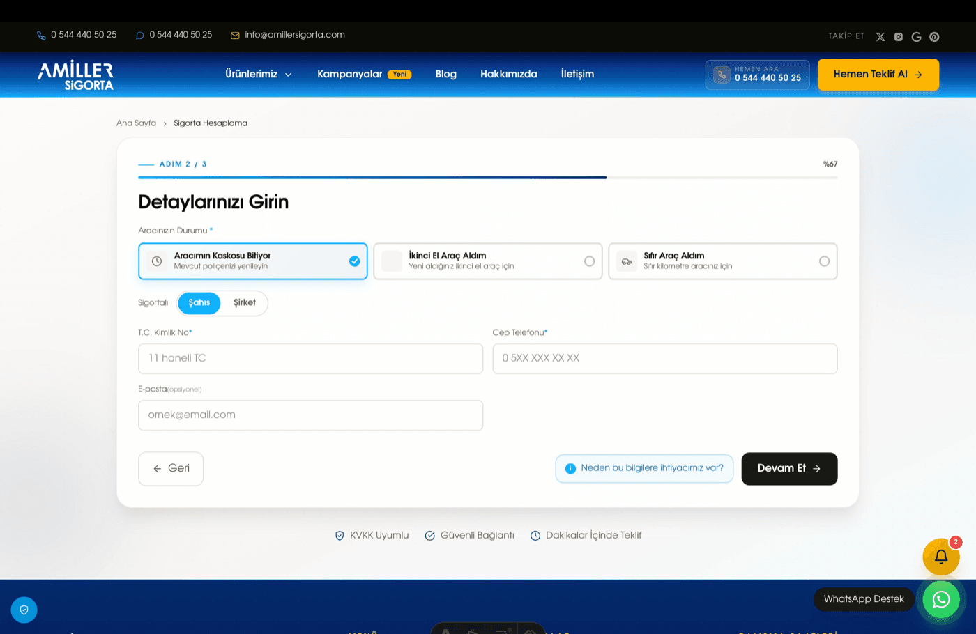Image resolution: width=976 pixels, height=634 pixels.
Task: Click the notification bell icon
Action: click(x=941, y=557)
